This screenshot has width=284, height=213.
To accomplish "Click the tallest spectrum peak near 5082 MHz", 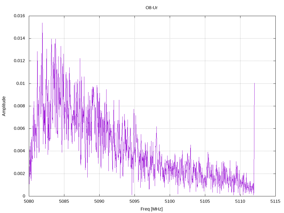I will (x=42, y=23).
